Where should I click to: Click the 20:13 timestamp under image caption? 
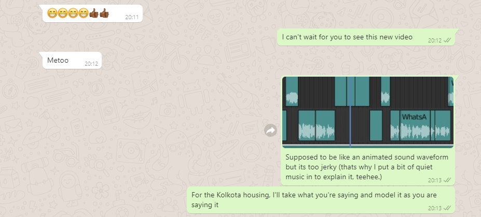tap(435, 180)
